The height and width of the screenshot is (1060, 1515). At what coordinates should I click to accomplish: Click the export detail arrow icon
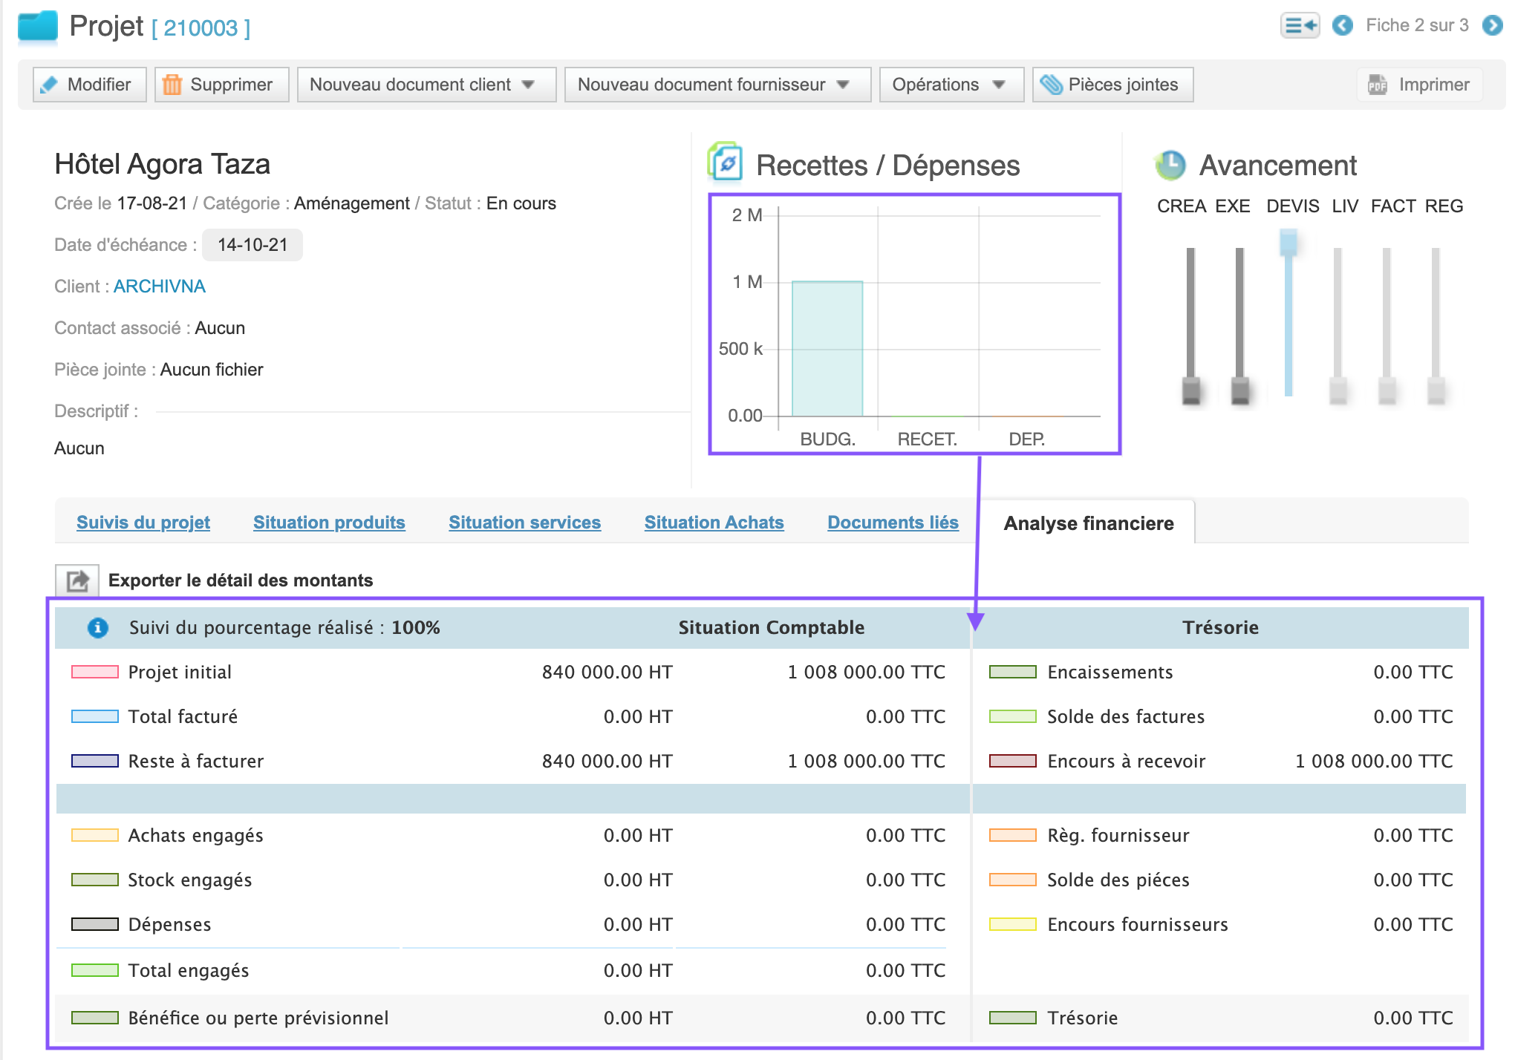pyautogui.click(x=77, y=580)
